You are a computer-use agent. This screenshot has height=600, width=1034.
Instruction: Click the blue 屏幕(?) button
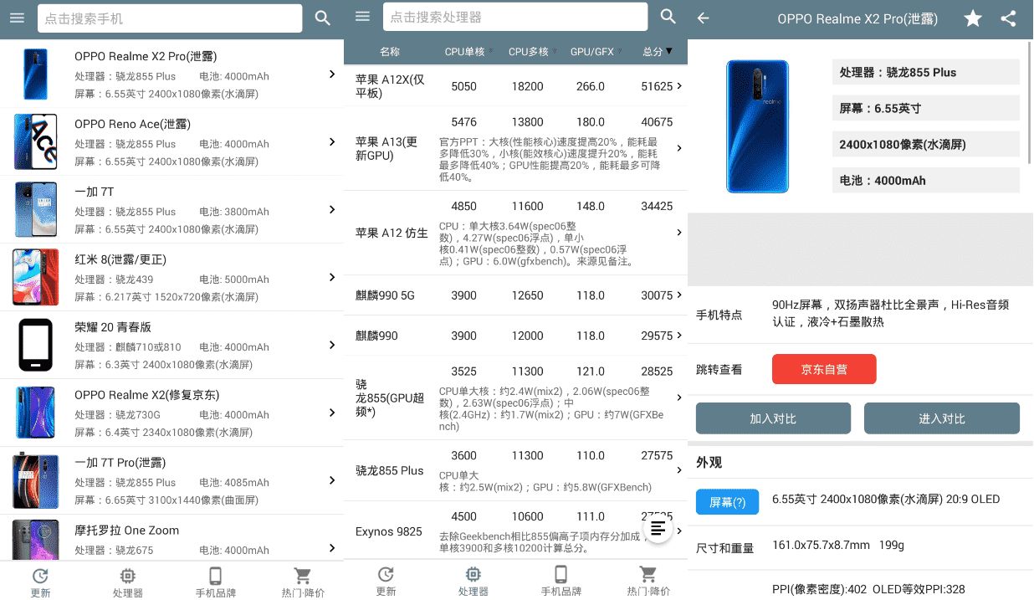(x=726, y=502)
